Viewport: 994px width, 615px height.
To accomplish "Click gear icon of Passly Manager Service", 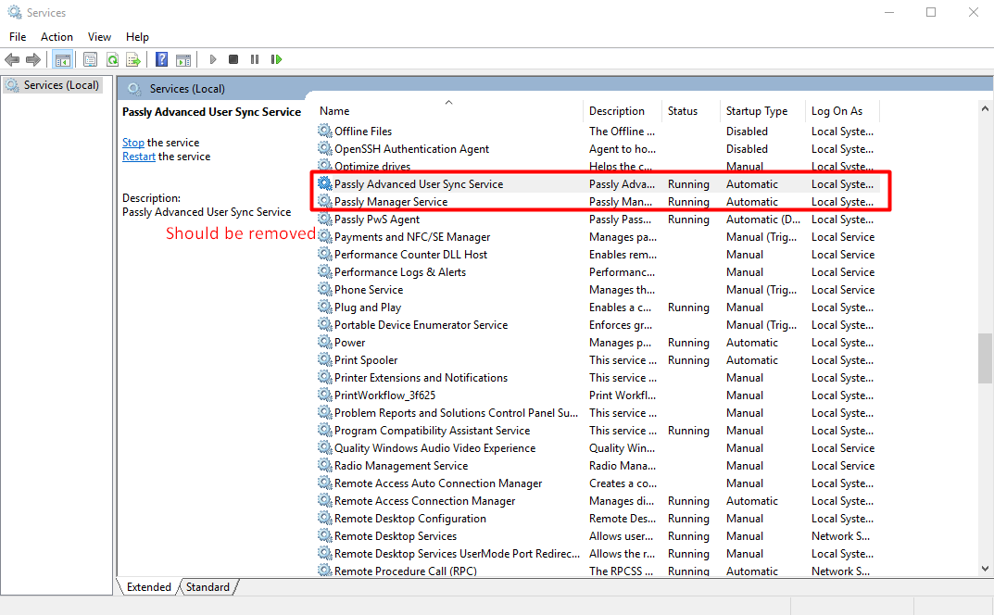I will coord(324,202).
